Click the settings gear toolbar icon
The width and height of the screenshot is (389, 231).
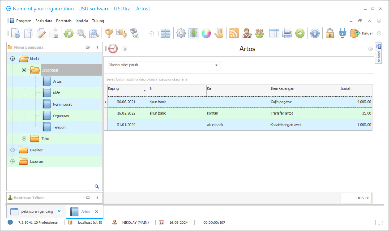(181, 33)
